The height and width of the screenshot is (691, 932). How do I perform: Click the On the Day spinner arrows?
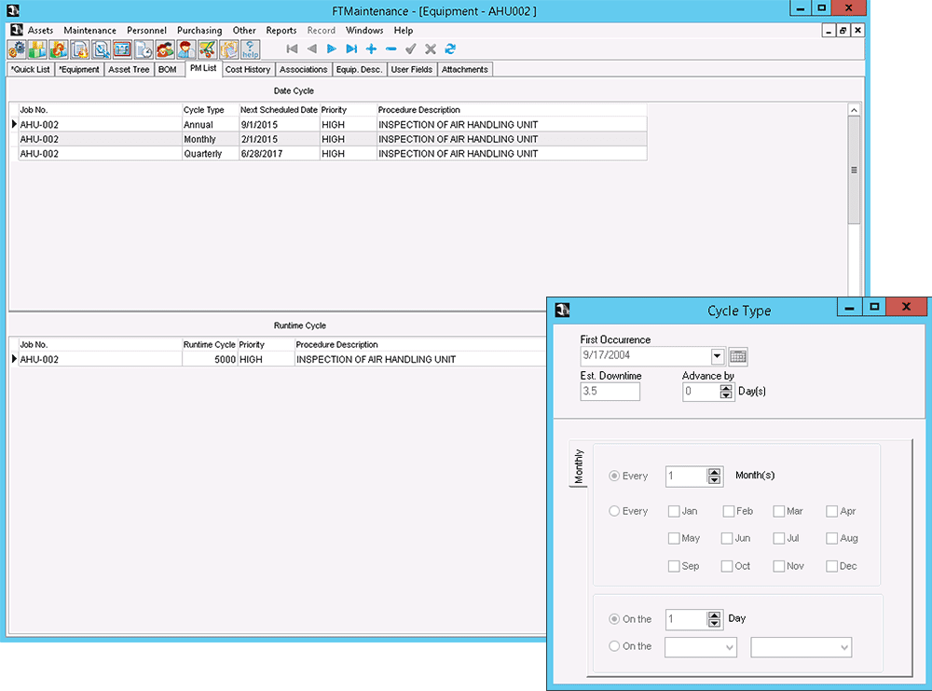[x=715, y=619]
